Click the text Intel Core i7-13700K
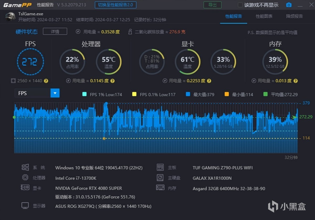 coord(76,178)
